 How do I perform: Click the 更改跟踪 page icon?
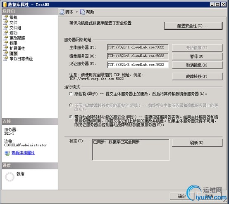click(5, 38)
